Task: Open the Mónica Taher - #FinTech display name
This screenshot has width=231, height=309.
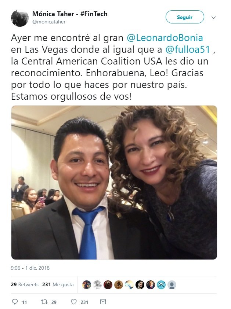Action: point(70,14)
